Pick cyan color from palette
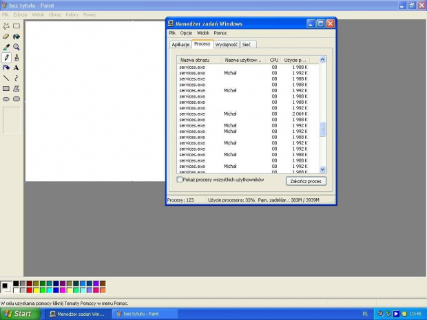The image size is (427, 320). click(50, 290)
